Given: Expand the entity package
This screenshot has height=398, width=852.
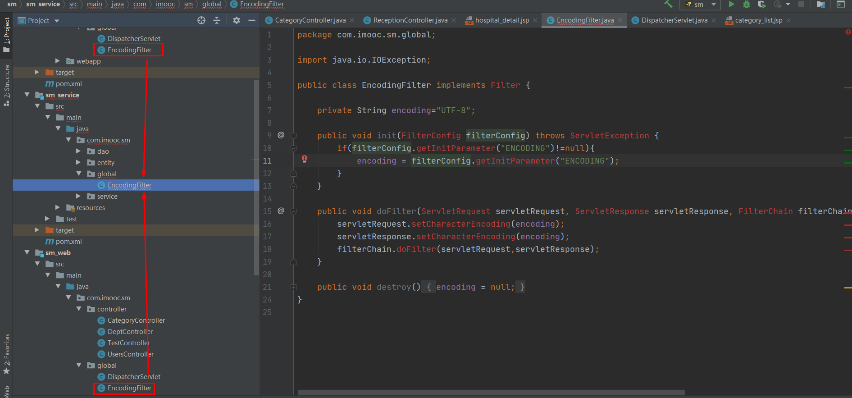Looking at the screenshot, I should 78,162.
